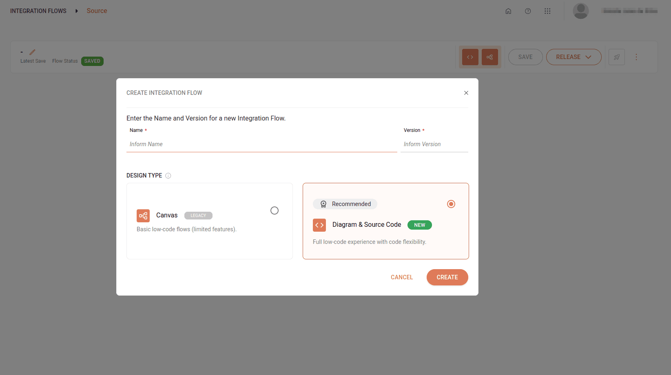671x375 pixels.
Task: Open the source code view toolbar icon
Action: 470,57
